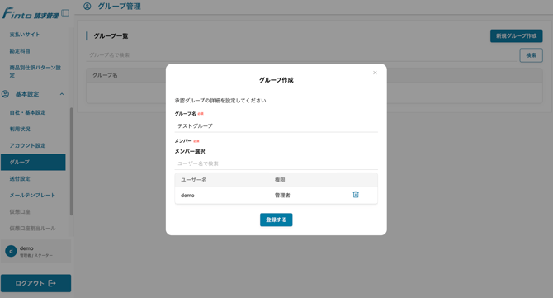
Task: Delete the demo member with the trash icon
Action: click(356, 195)
